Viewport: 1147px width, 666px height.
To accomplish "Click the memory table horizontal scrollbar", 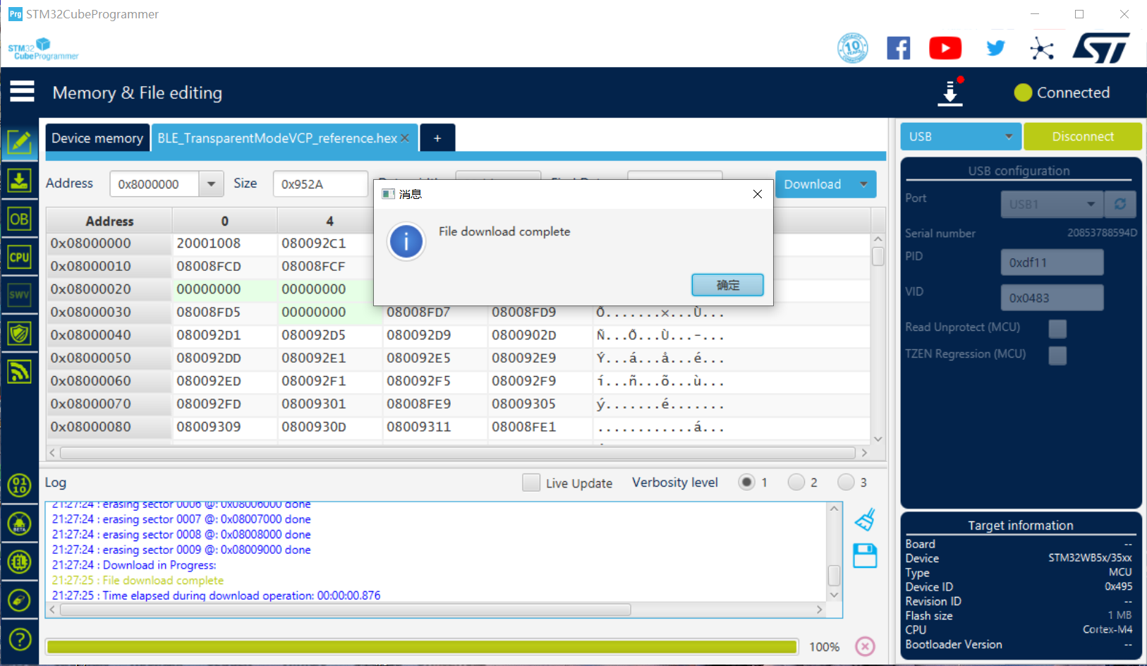I will coord(458,453).
